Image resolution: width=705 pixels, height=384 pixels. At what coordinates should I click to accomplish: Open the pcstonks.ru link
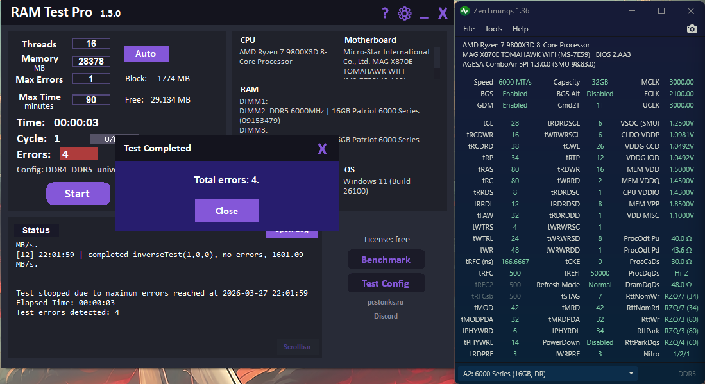[386, 302]
